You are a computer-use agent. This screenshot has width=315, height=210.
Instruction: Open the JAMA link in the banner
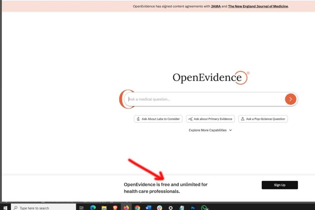pos(216,6)
